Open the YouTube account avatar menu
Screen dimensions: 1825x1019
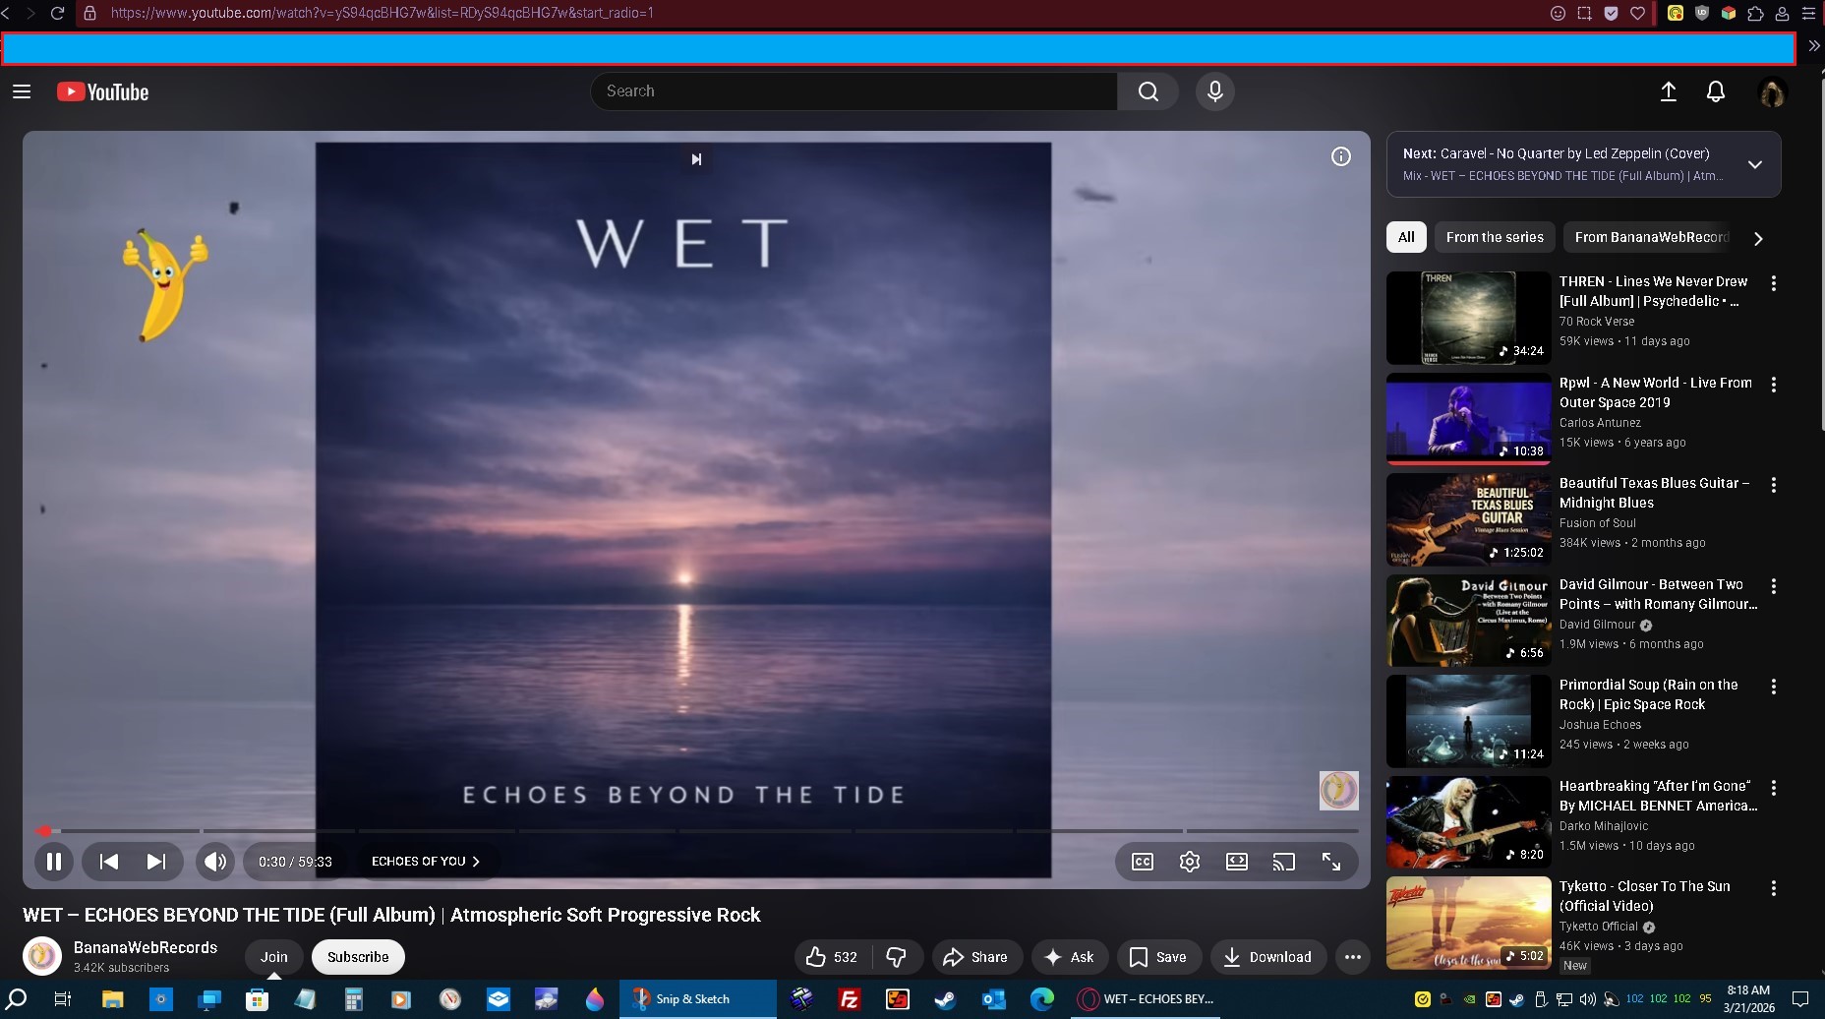1772,92
